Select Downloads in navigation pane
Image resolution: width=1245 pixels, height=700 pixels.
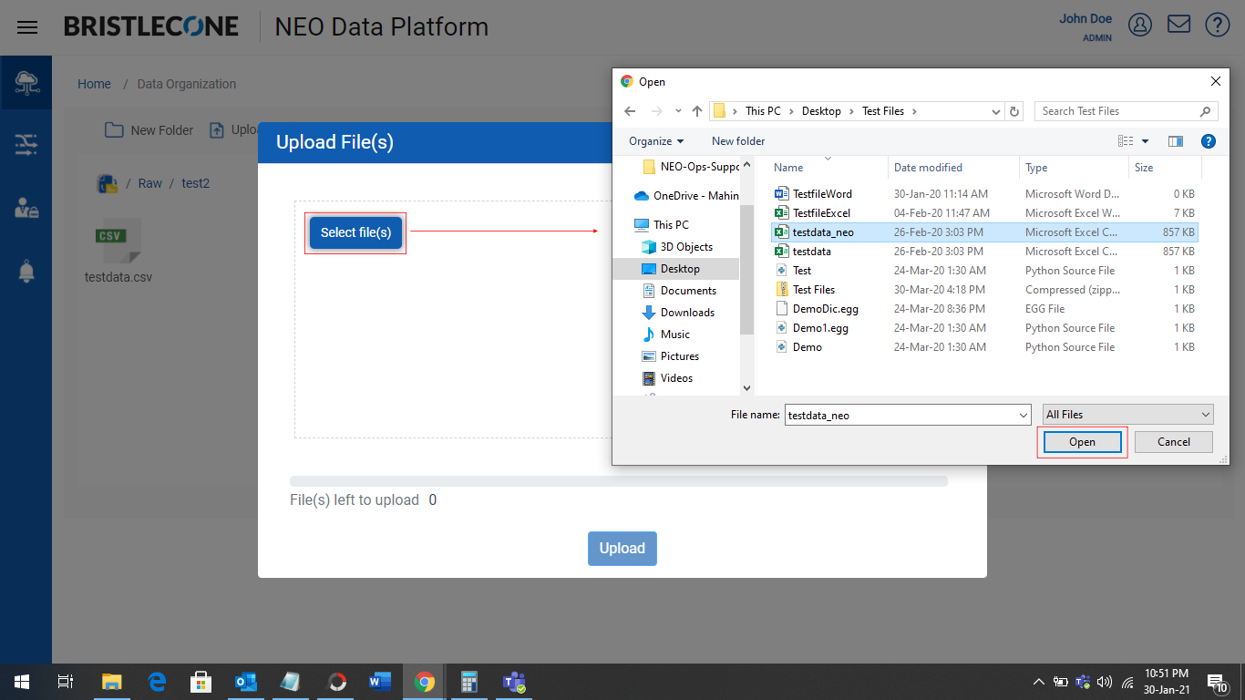point(678,313)
